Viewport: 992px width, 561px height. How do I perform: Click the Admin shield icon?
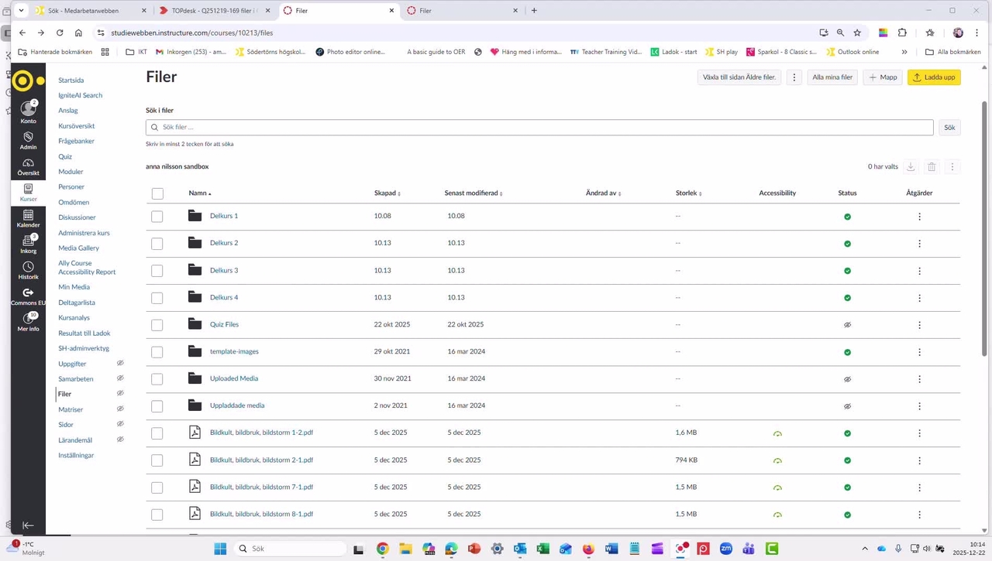click(x=28, y=139)
